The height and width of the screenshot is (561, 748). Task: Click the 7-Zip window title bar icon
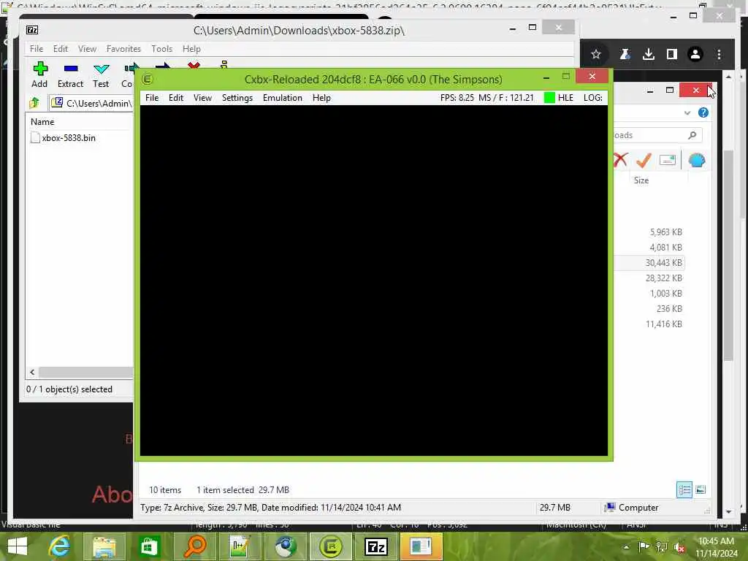pos(32,30)
